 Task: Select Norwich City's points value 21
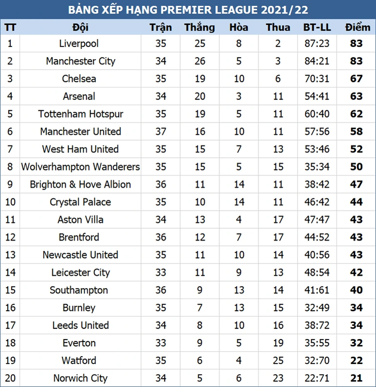coord(356,378)
